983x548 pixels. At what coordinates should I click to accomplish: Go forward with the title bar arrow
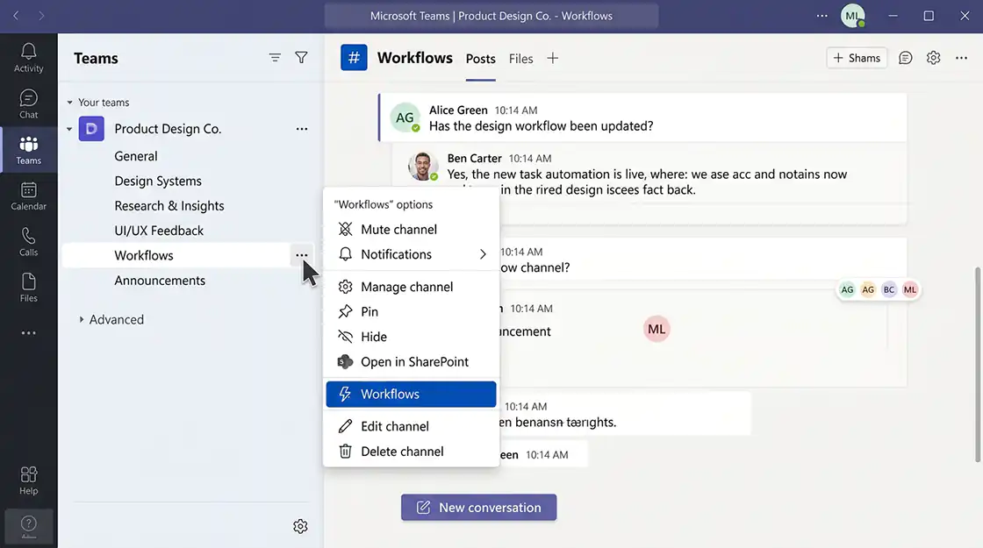point(41,16)
